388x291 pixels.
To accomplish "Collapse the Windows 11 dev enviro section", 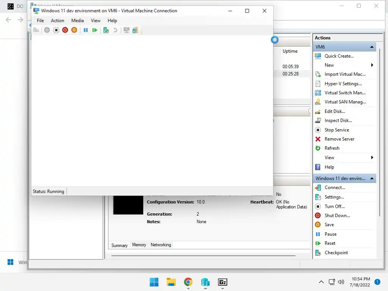I will [x=372, y=178].
